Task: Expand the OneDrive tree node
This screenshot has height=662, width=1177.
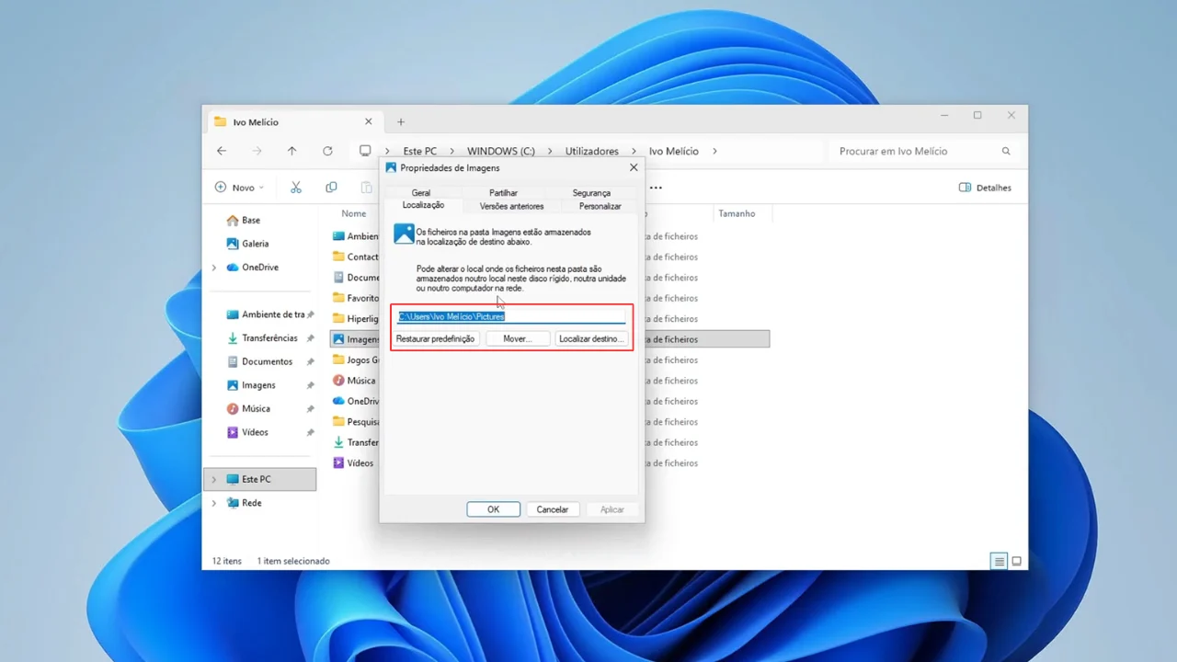Action: click(214, 268)
